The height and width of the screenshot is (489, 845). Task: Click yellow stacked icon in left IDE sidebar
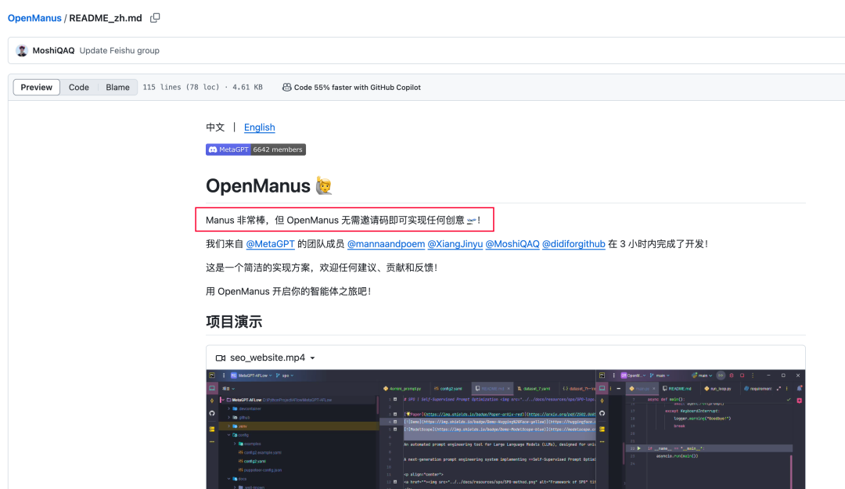(x=212, y=430)
